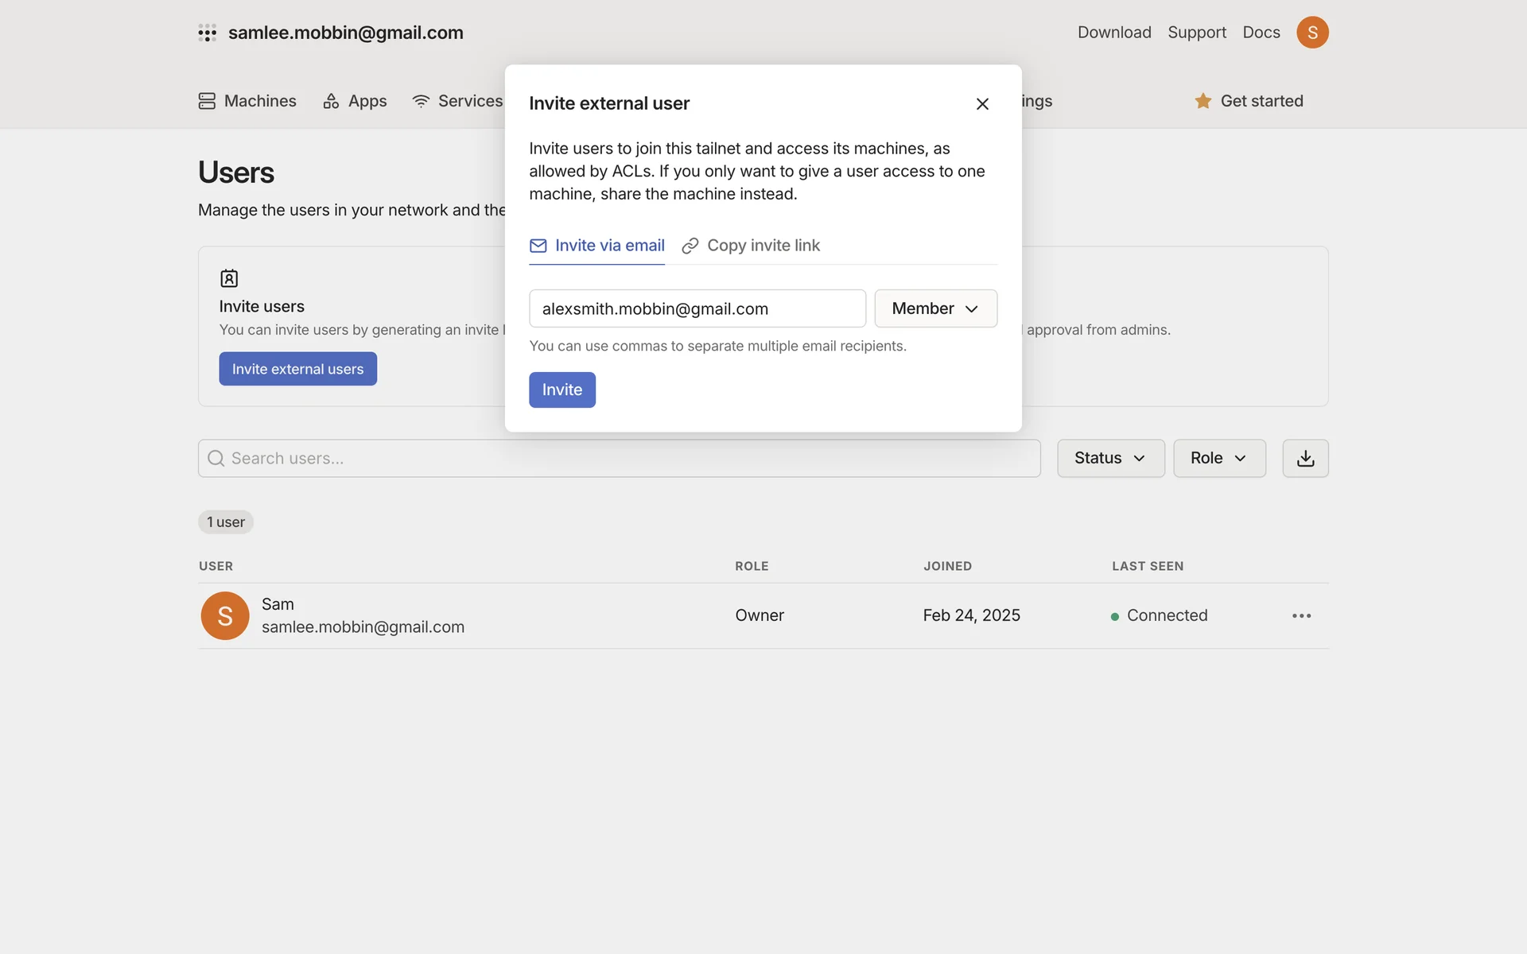1527x954 pixels.
Task: Click the download users export icon
Action: (1305, 458)
